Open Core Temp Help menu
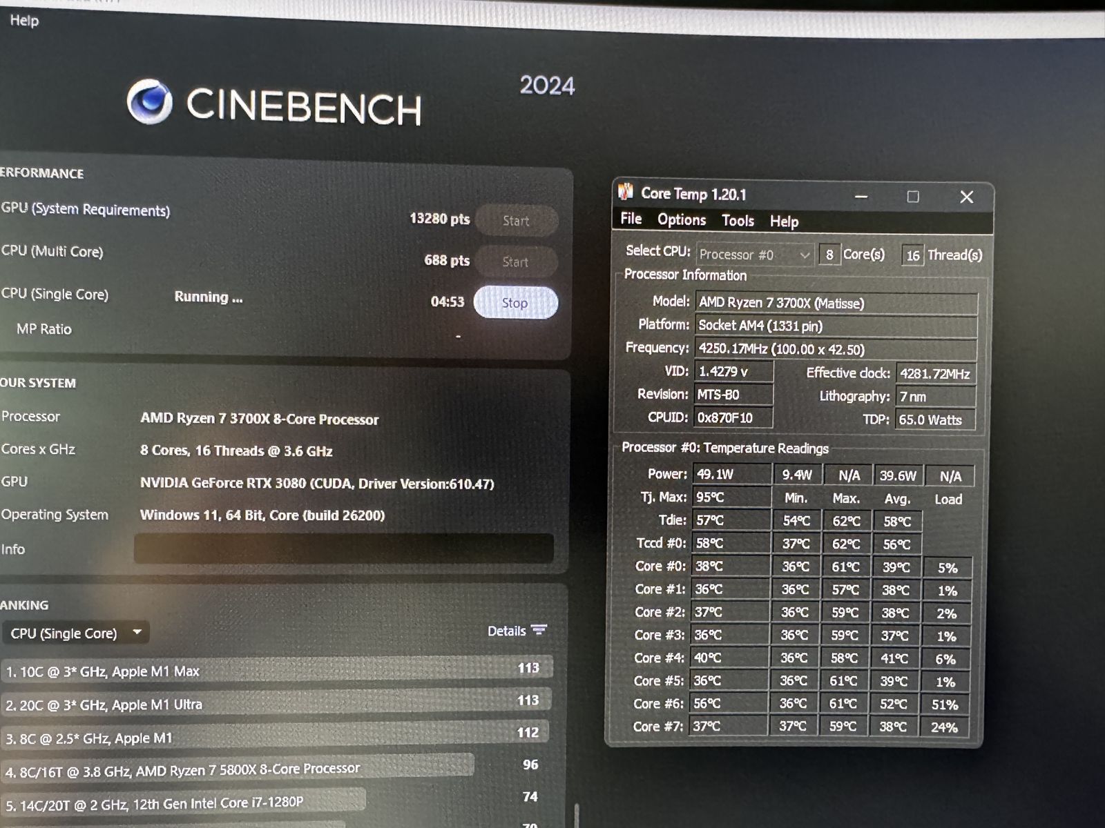The width and height of the screenshot is (1105, 828). [785, 221]
